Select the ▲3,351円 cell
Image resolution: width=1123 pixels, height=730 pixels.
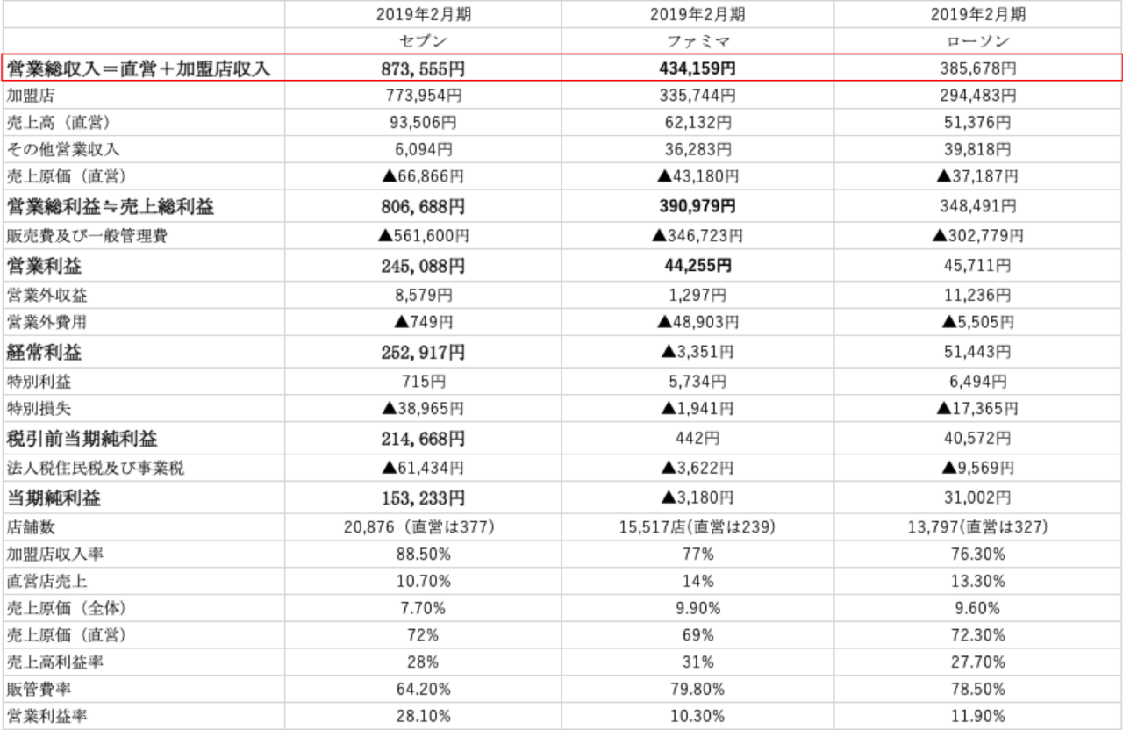click(x=697, y=352)
